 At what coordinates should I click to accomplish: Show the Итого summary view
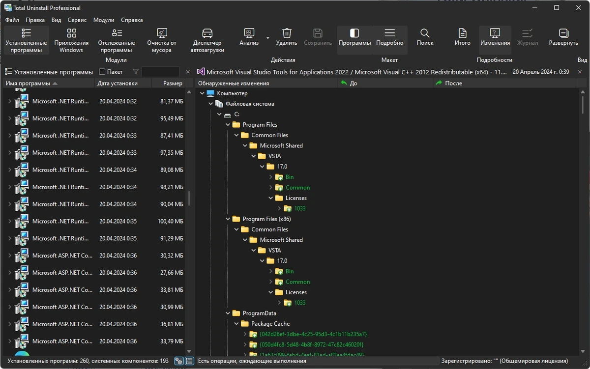coord(463,37)
